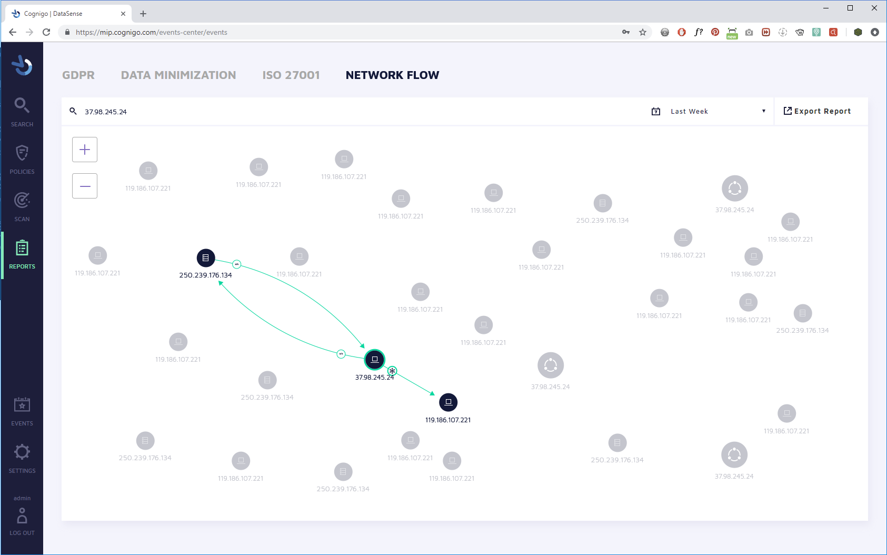Switch to the GDPR tab
This screenshot has height=555, width=887.
[78, 75]
